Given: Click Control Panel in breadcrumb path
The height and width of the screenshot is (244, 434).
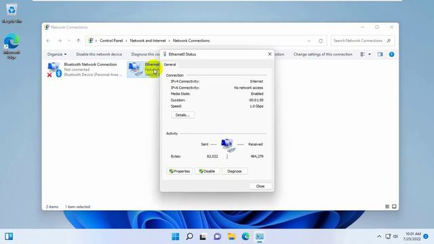Looking at the screenshot, I should (x=111, y=41).
